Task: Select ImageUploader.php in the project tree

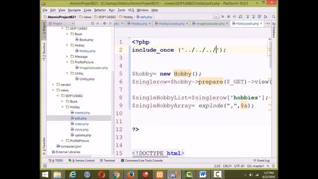Action: click(x=91, y=68)
